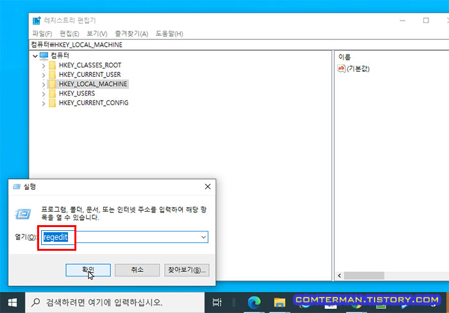Open the 편집(E) menu
449x313 pixels.
69,34
